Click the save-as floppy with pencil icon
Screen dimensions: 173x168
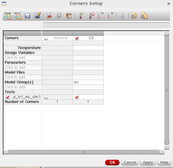pos(38,15)
